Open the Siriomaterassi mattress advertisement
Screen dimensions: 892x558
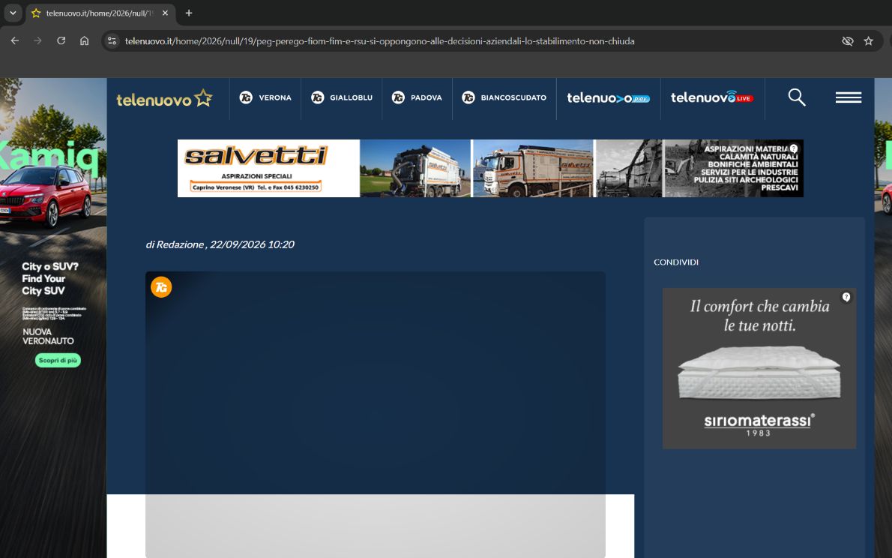click(759, 368)
